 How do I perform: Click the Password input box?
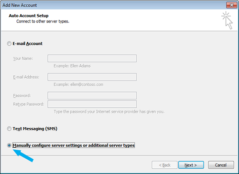point(92,95)
